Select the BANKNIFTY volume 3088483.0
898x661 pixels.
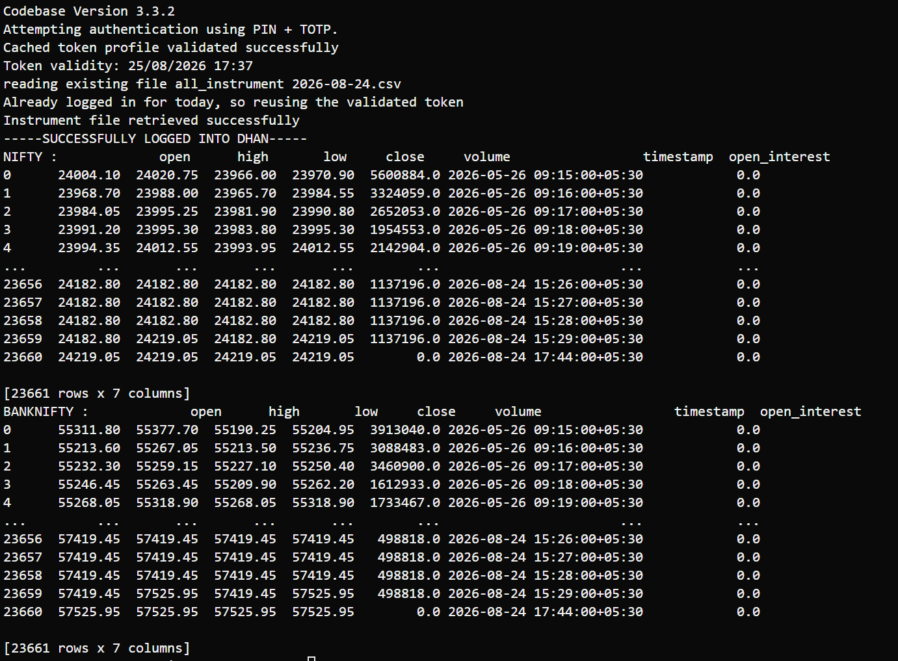point(405,448)
